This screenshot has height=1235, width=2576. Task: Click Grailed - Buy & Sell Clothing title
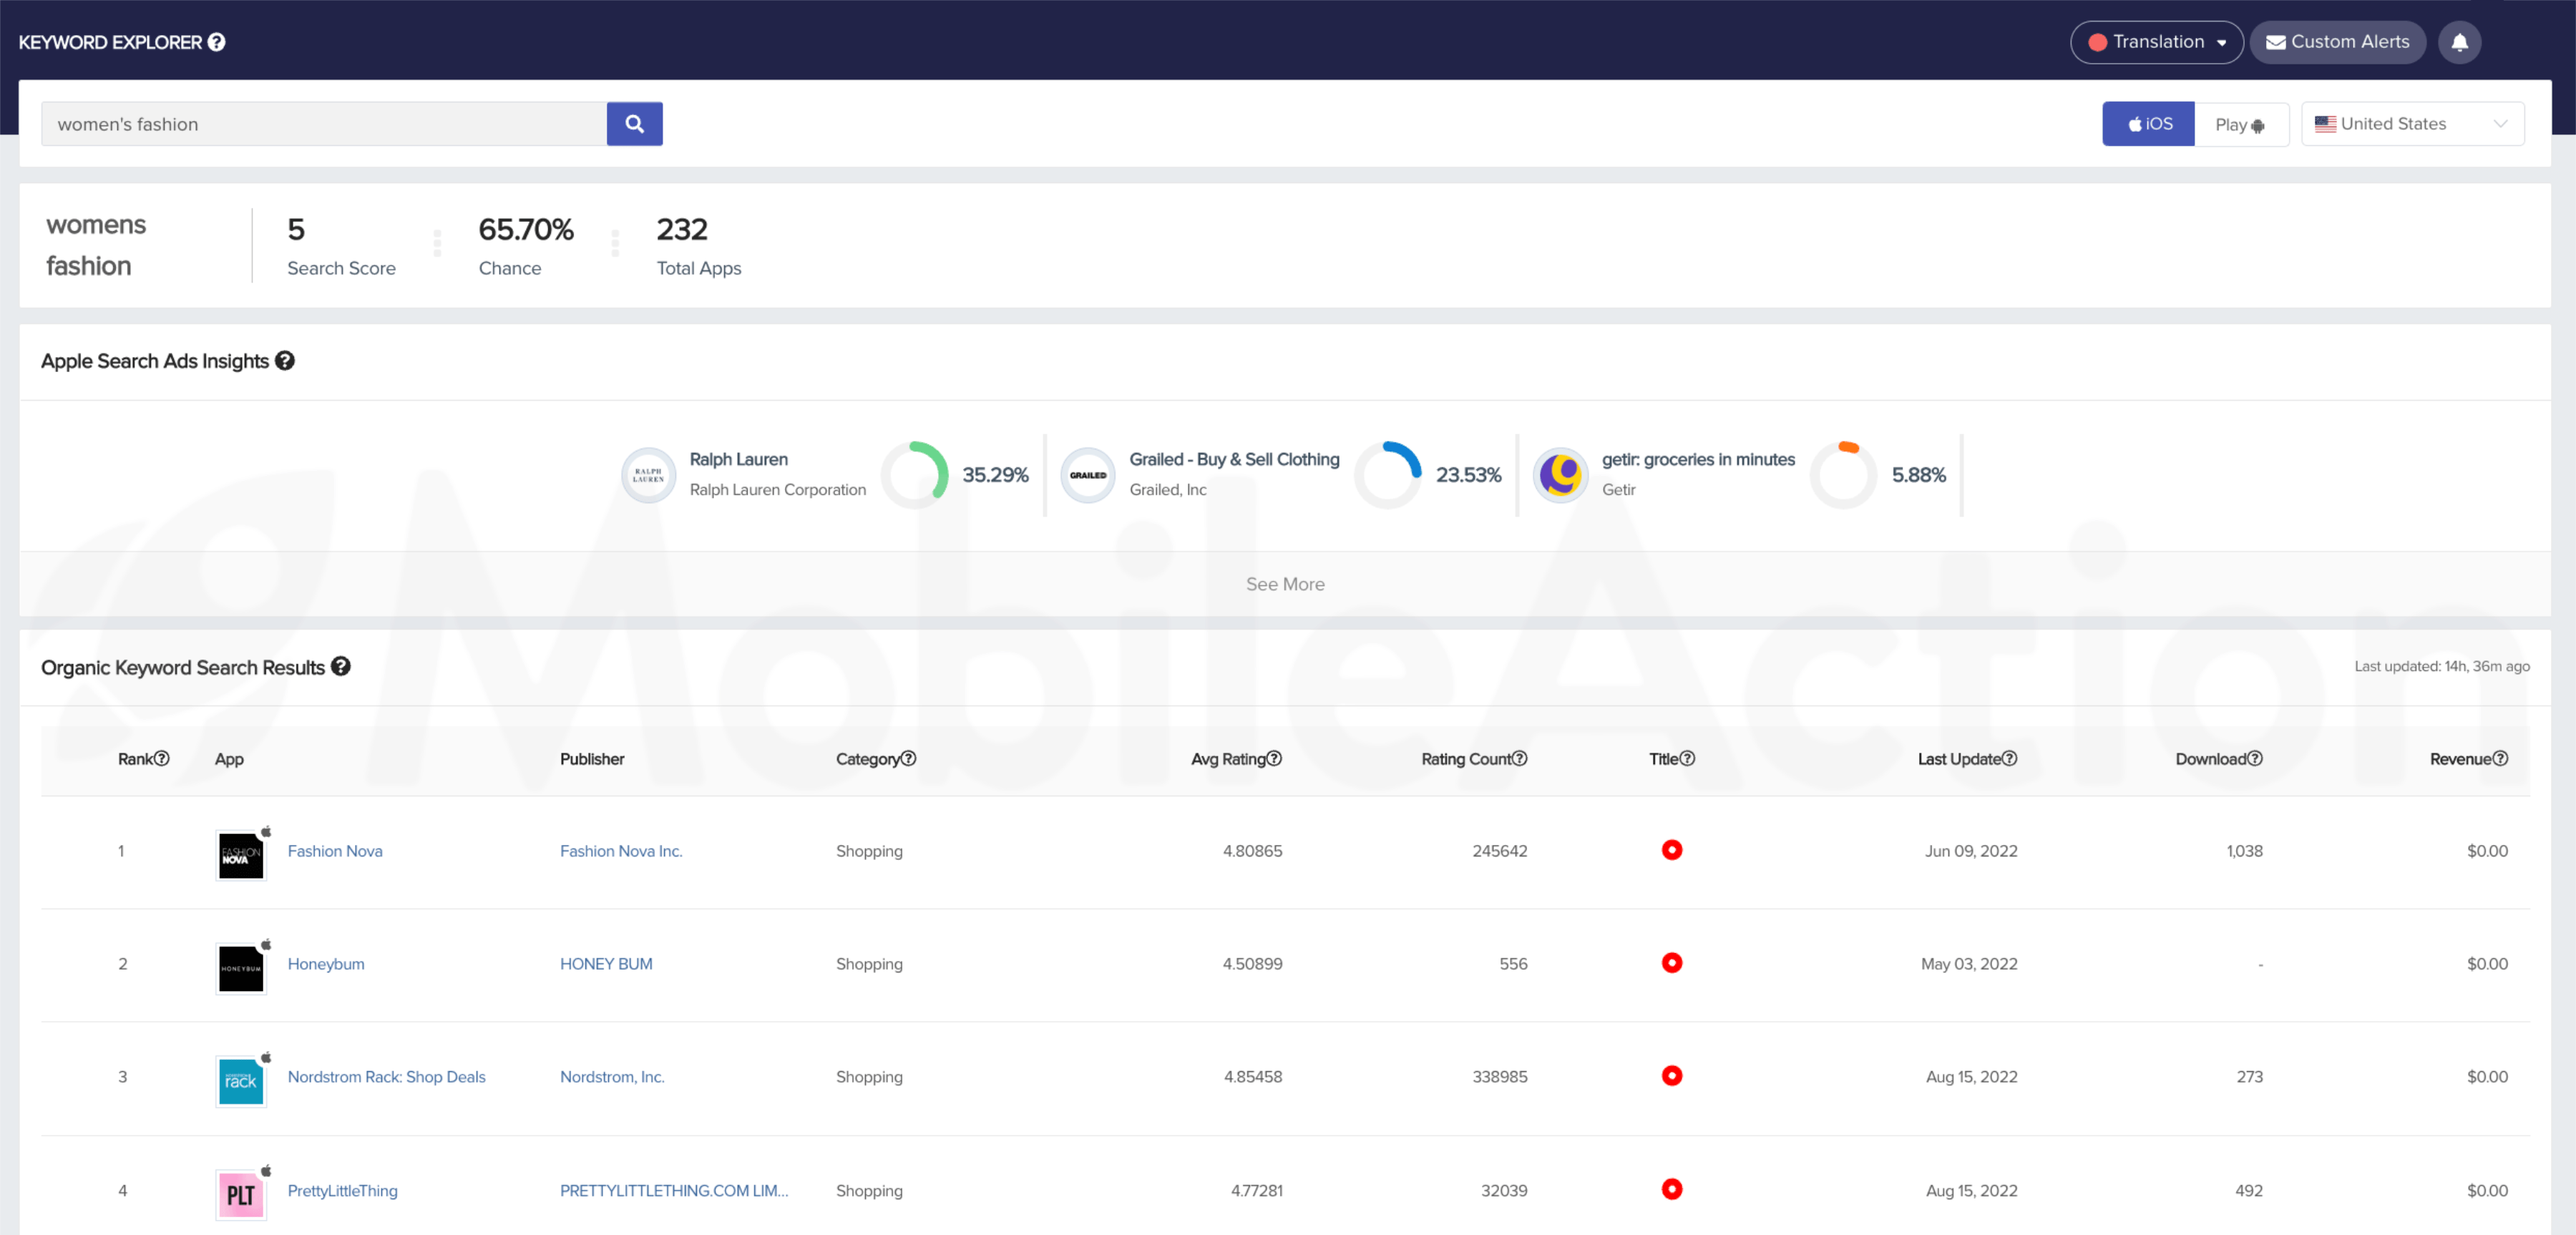pos(1234,459)
